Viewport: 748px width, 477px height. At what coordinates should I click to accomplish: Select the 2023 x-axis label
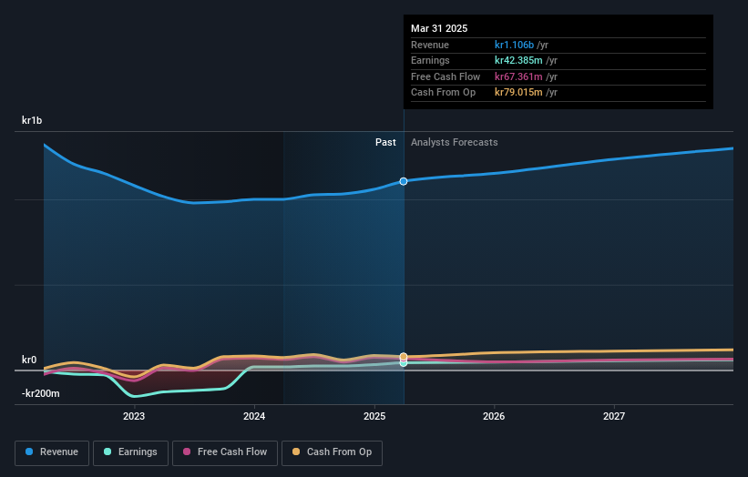tap(134, 417)
